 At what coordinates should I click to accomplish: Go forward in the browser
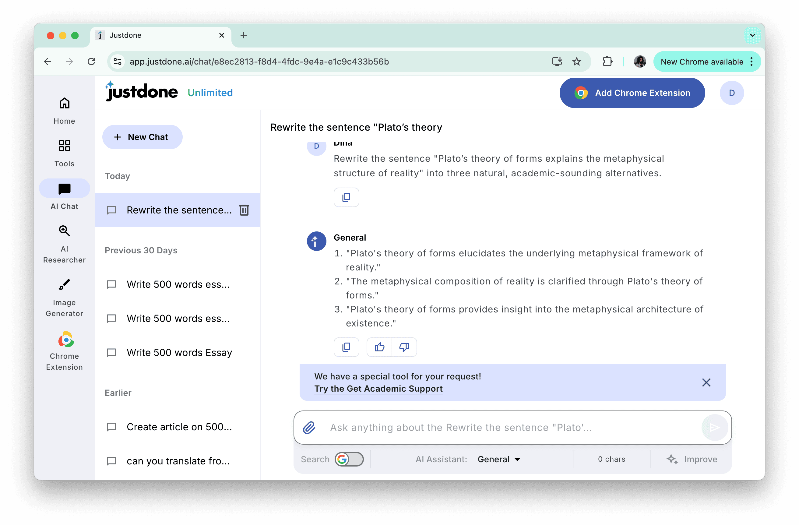point(69,62)
